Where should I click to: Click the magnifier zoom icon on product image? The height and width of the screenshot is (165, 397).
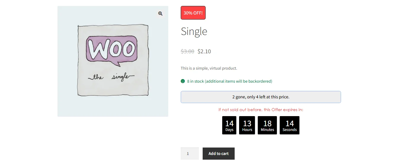point(160,14)
